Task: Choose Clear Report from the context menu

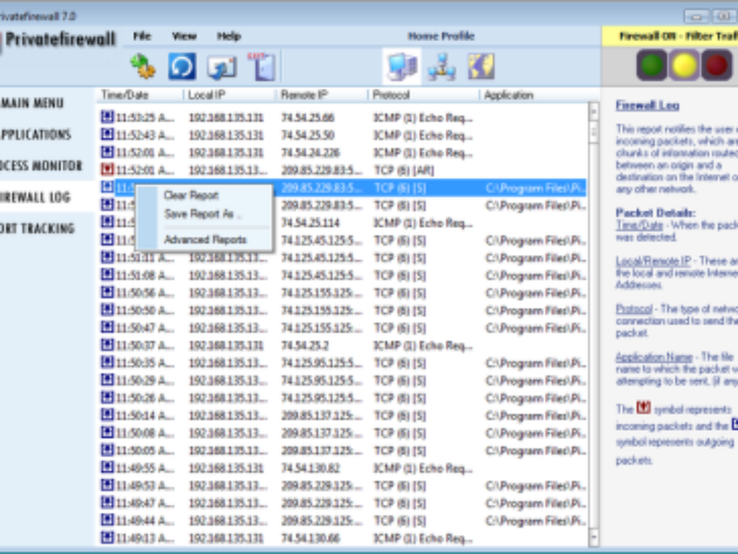Action: point(191,195)
